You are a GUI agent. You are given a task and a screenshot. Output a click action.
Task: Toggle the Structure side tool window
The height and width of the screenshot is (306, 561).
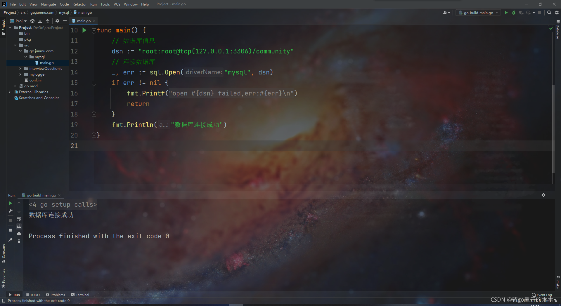point(3,253)
